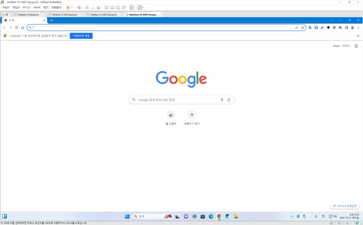Open the 웹 스토어 shortcut
The image size is (363, 225).
[171, 118]
